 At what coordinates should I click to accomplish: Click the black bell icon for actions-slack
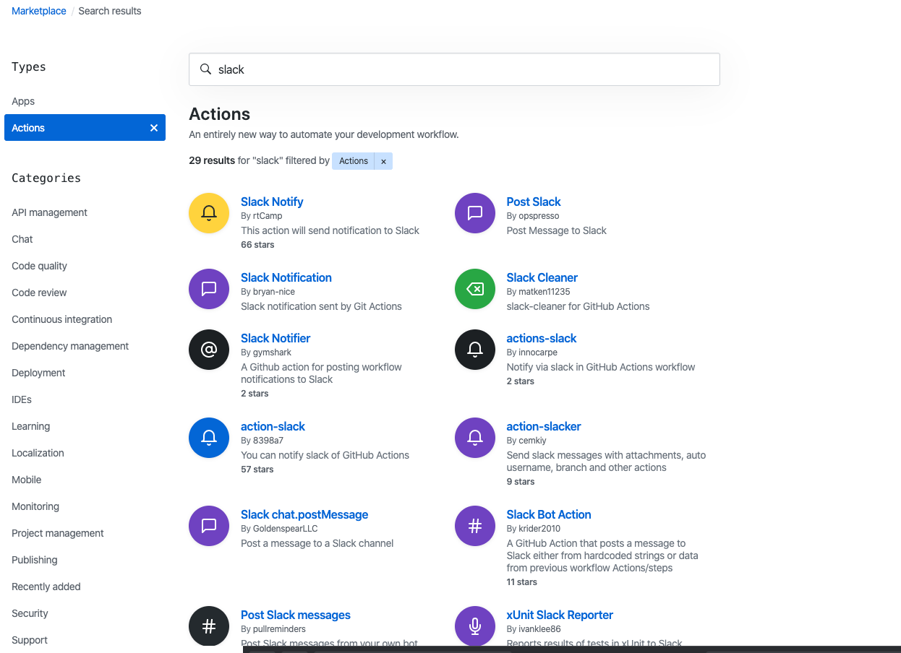pos(475,350)
